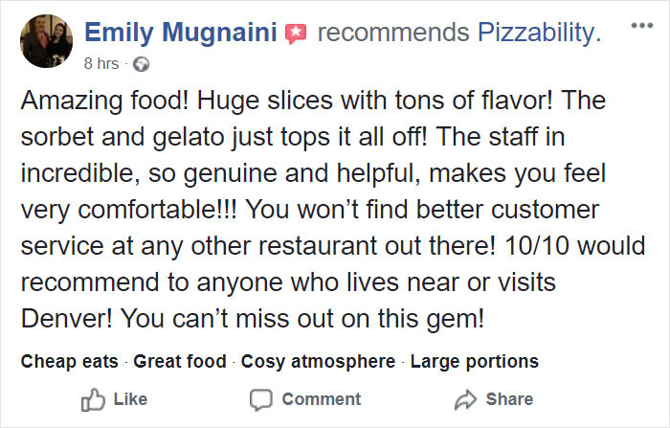Click the Comment text label
Screen dimensions: 670x428
tap(322, 399)
